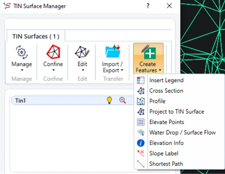Click the Profile icon in menu

pos(141,101)
